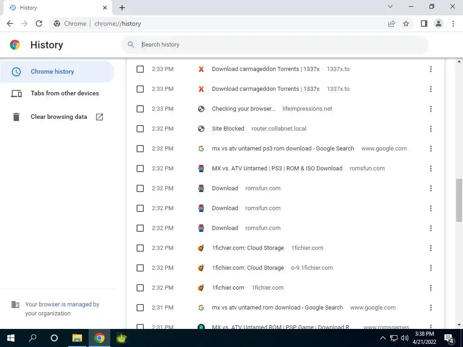The width and height of the screenshot is (463, 347).
Task: Open the green app icon on taskbar
Action: coord(121,338)
